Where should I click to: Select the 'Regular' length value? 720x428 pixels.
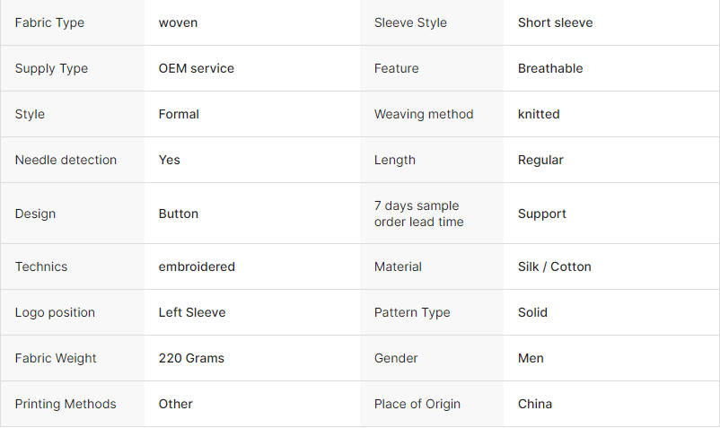coord(540,160)
